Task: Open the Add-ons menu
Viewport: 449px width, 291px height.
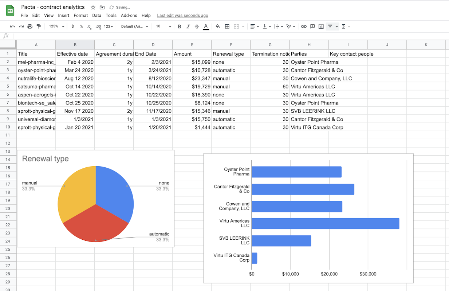Action: click(x=129, y=16)
